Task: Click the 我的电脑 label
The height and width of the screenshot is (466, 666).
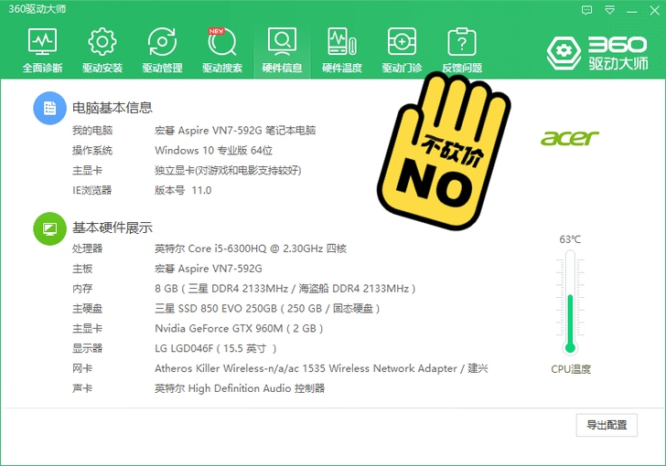Action: (x=92, y=131)
